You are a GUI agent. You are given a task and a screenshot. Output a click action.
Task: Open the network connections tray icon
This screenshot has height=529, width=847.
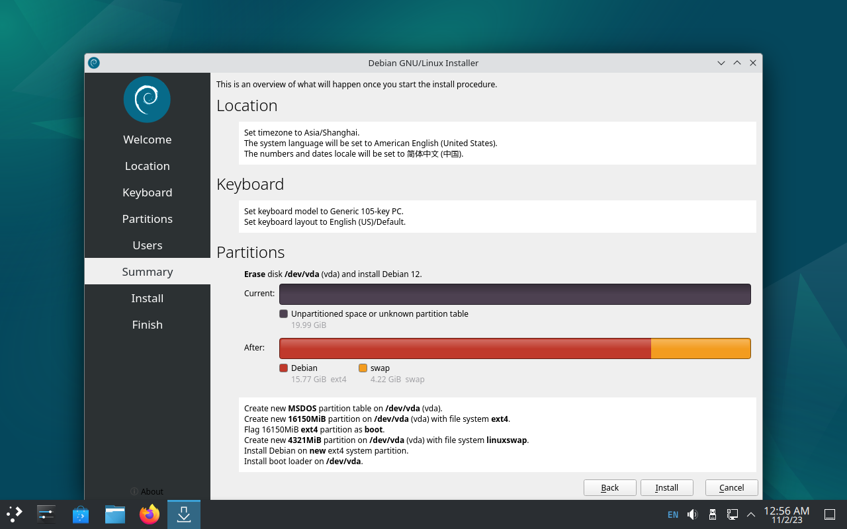click(x=732, y=514)
